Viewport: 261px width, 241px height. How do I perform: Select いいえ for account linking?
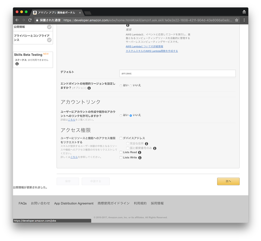click(131, 116)
